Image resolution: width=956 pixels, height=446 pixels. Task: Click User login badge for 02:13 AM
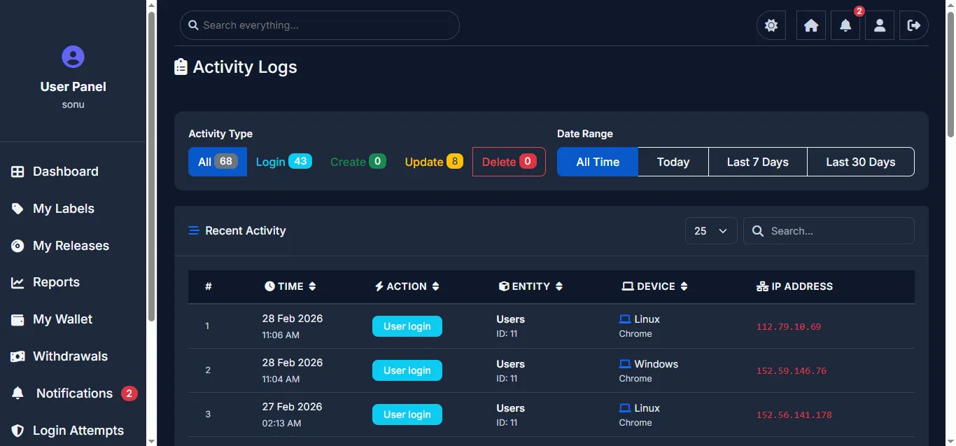pos(407,414)
